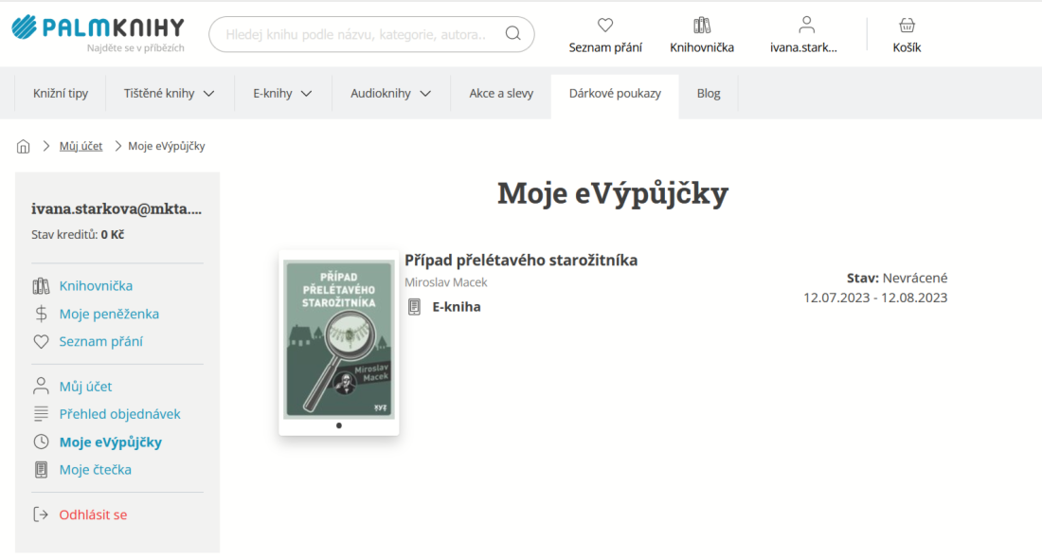
Task: Open the Košík basket icon
Action: click(x=907, y=26)
